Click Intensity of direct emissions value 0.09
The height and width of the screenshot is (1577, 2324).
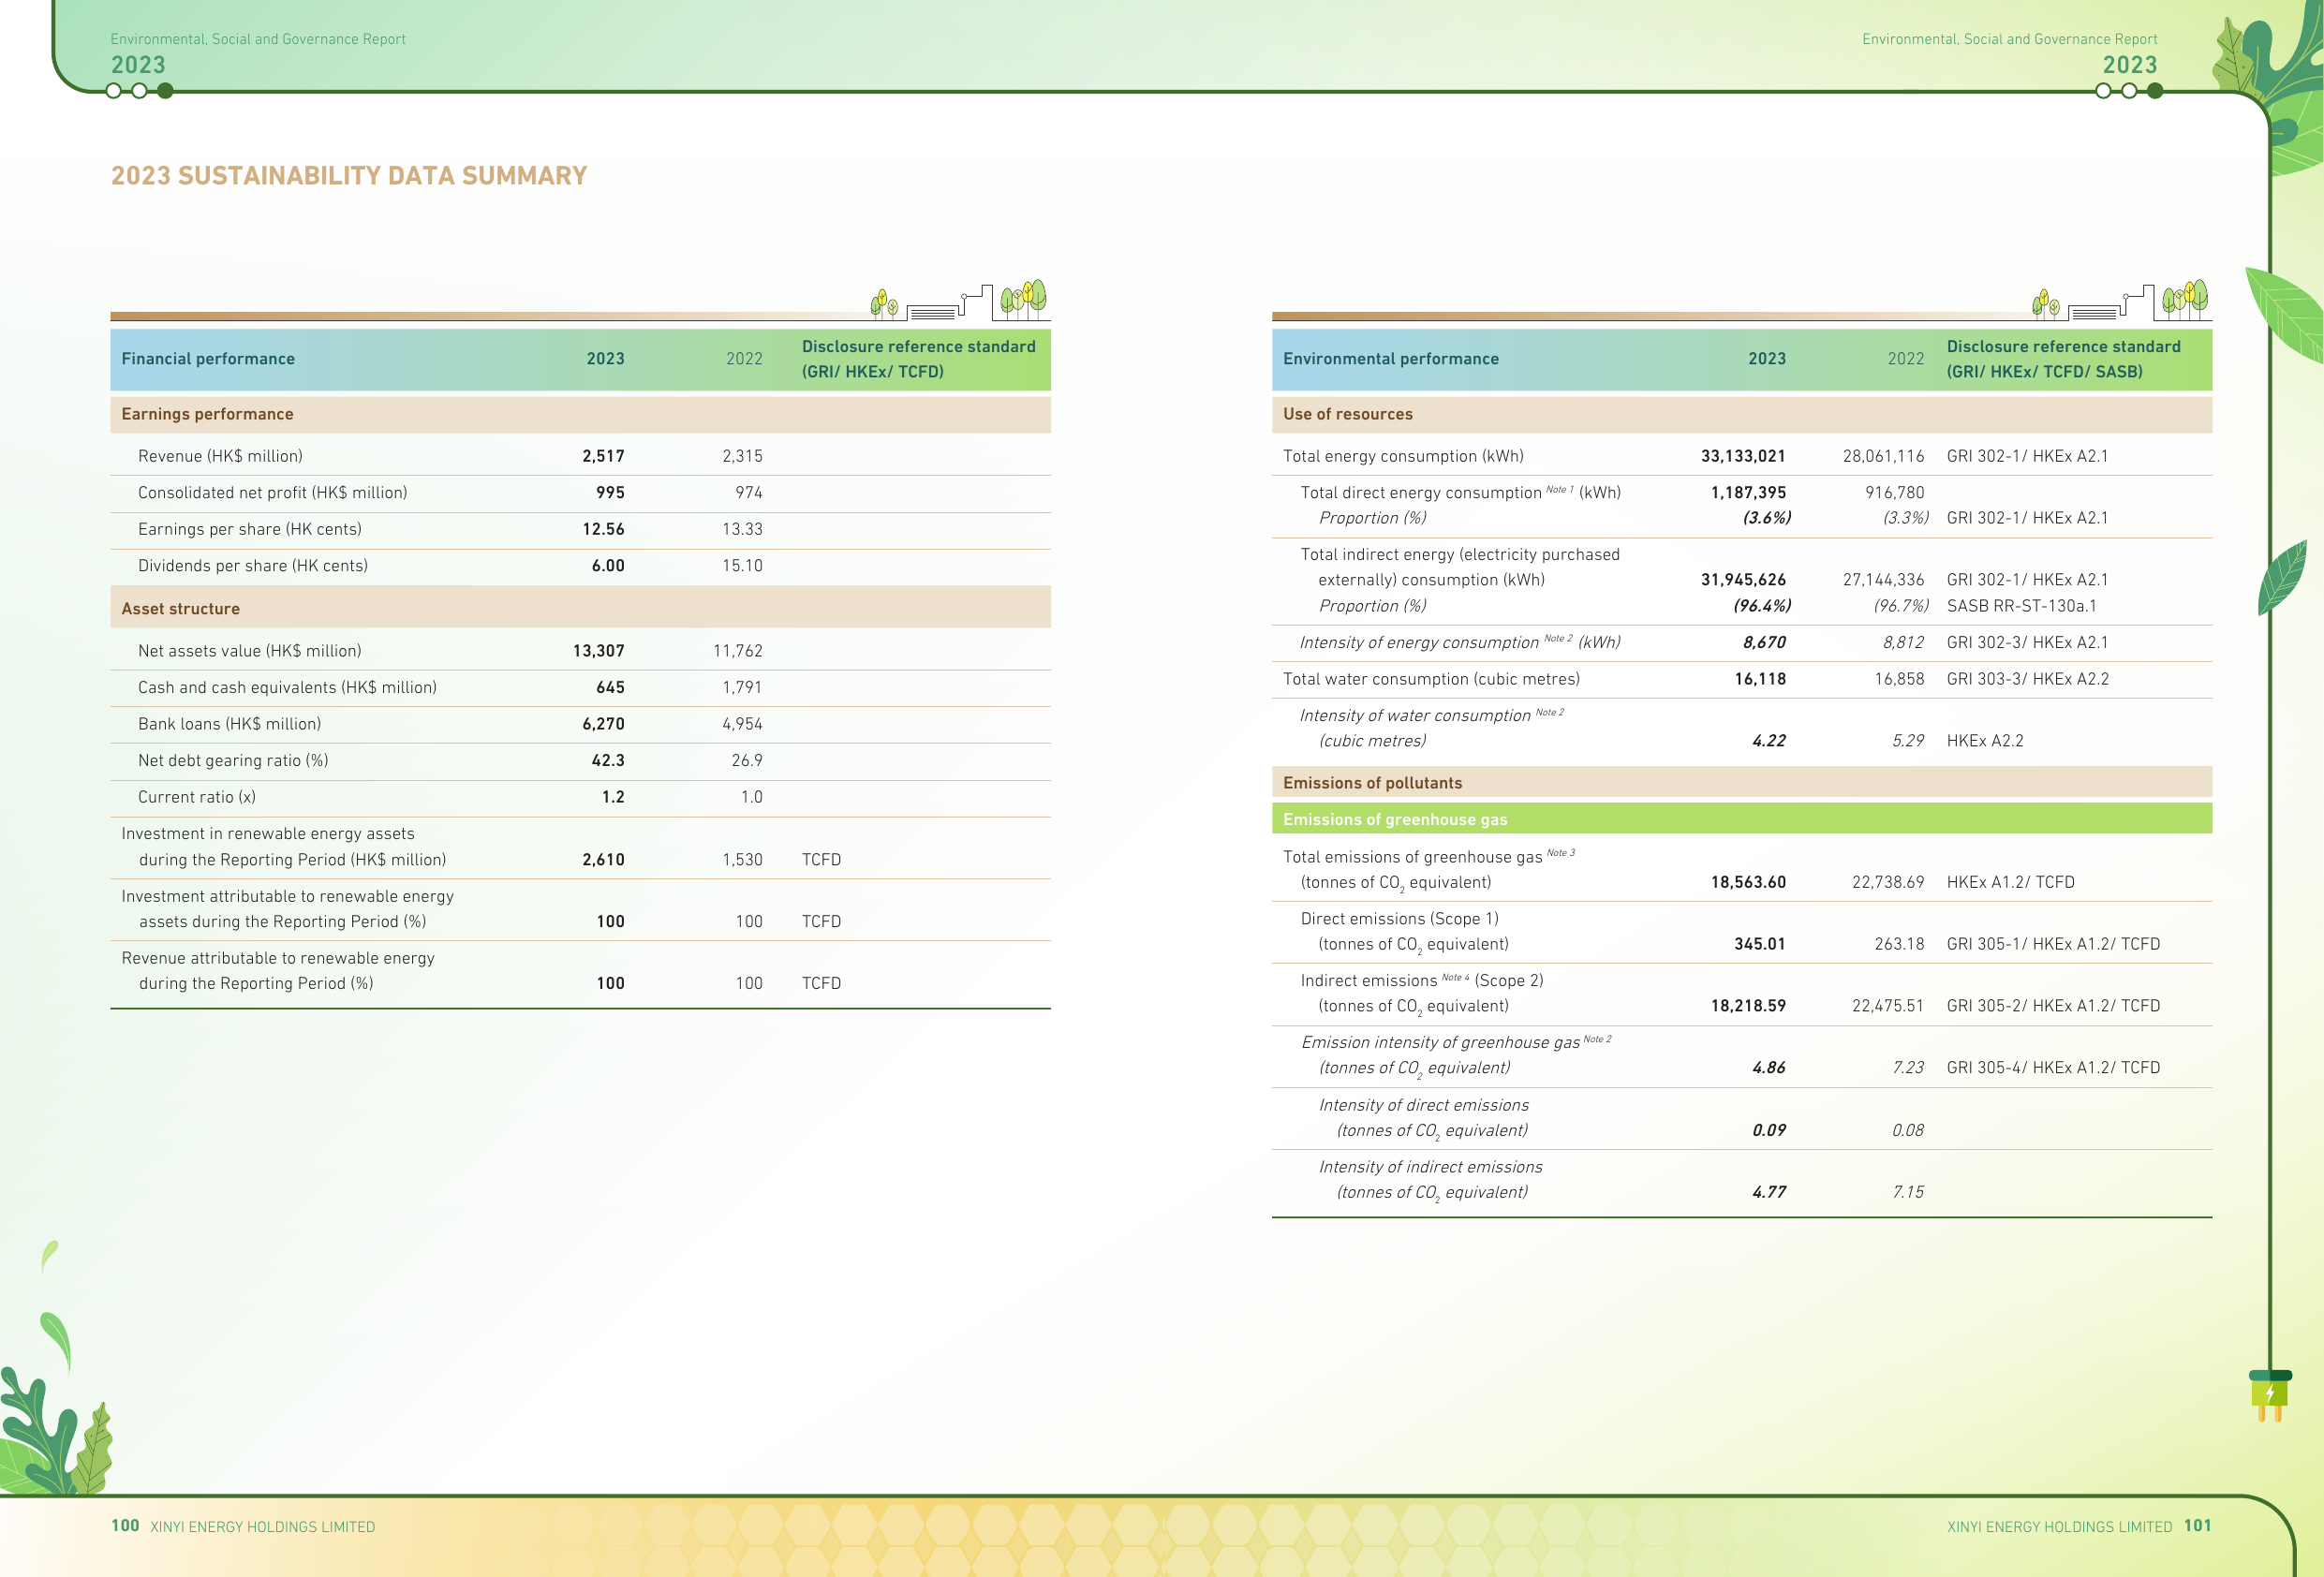coord(1769,1130)
